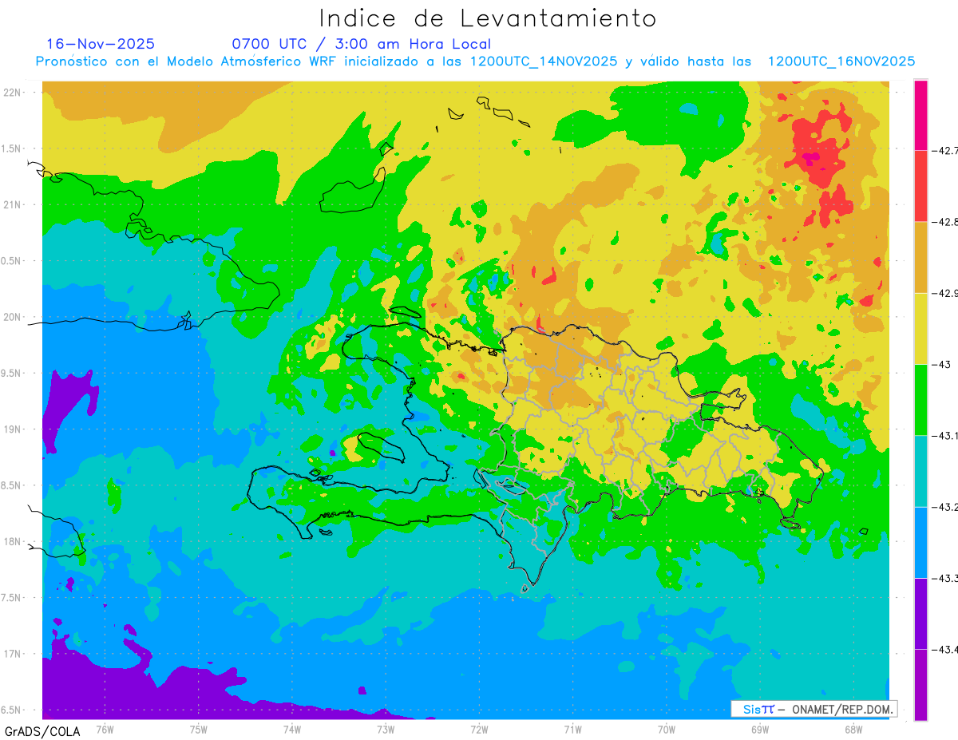Pick the green color bar segment
The image size is (958, 740).
(x=920, y=399)
